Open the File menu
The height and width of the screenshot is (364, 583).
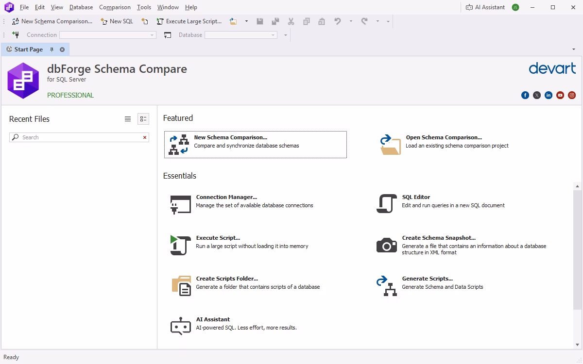(24, 7)
